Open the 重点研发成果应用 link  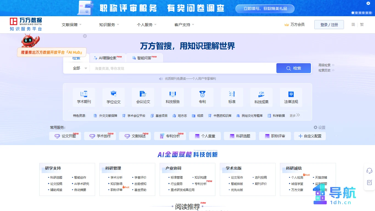182,190
